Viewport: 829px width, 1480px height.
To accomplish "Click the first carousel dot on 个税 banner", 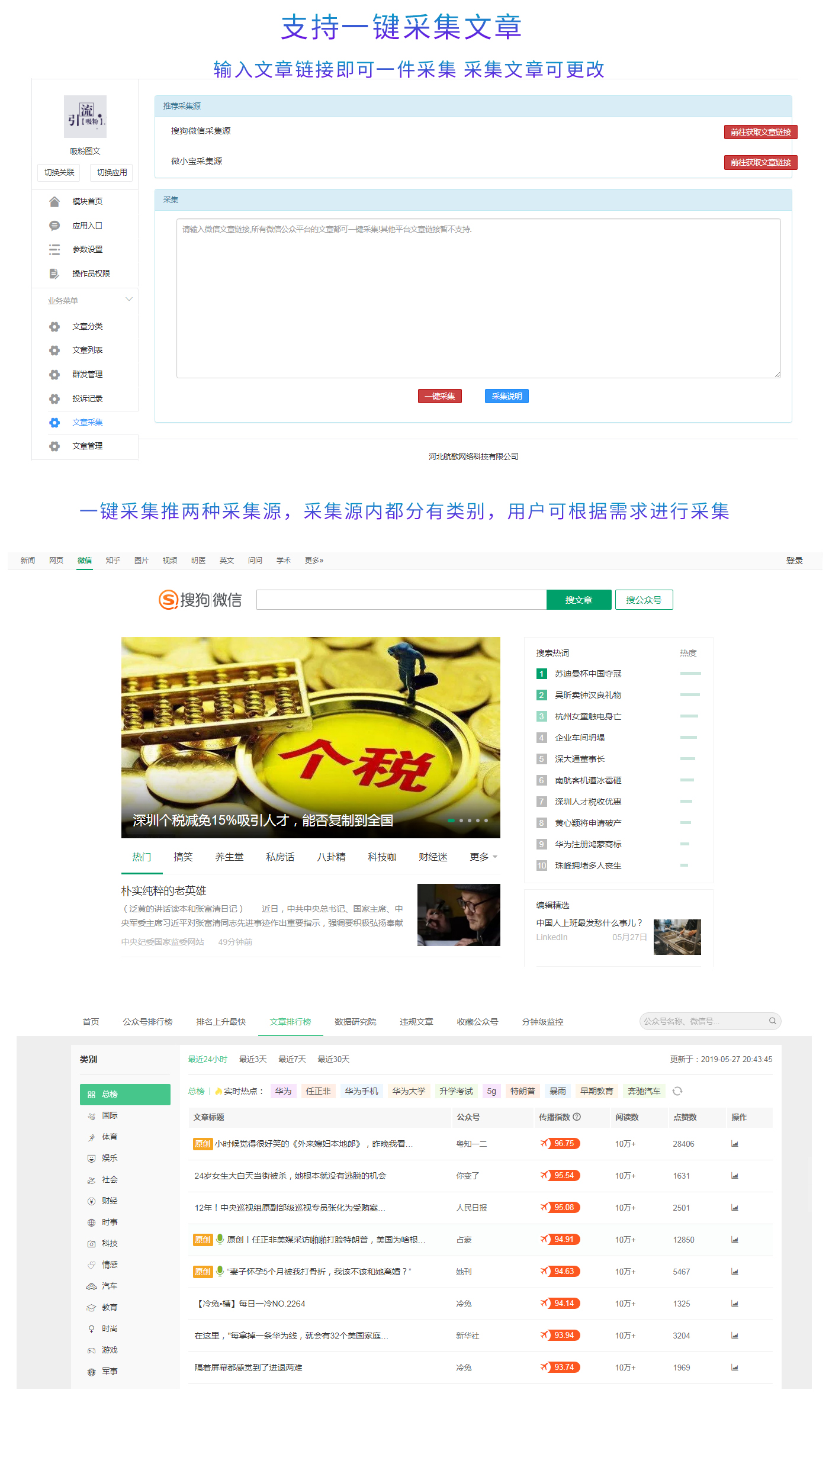I will coord(451,821).
